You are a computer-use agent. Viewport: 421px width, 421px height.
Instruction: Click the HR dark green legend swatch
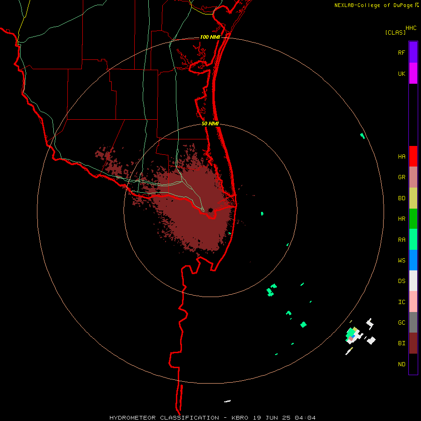[413, 218]
